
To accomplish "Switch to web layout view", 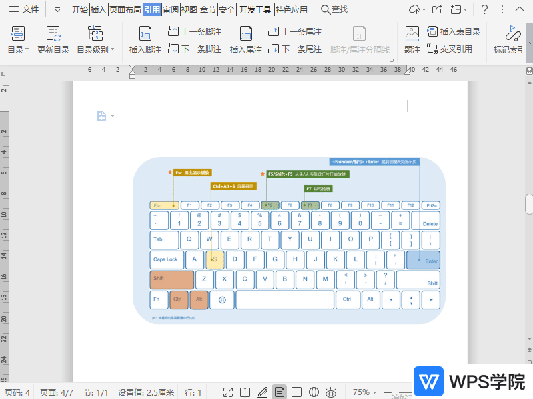I will [x=314, y=392].
